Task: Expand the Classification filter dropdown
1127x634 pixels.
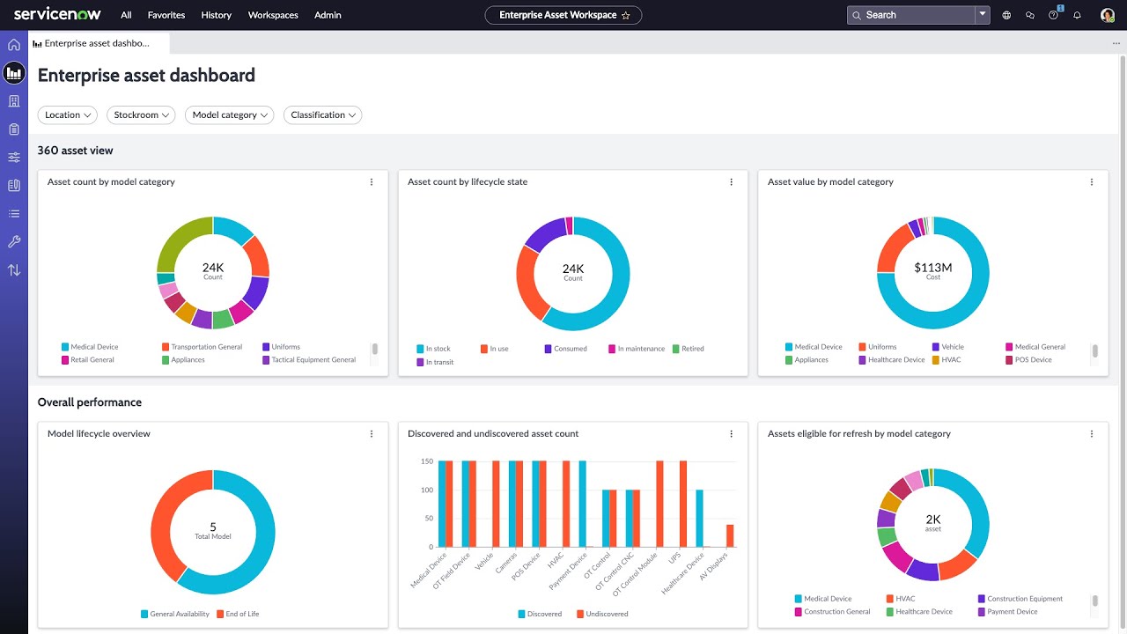Action: 323,115
